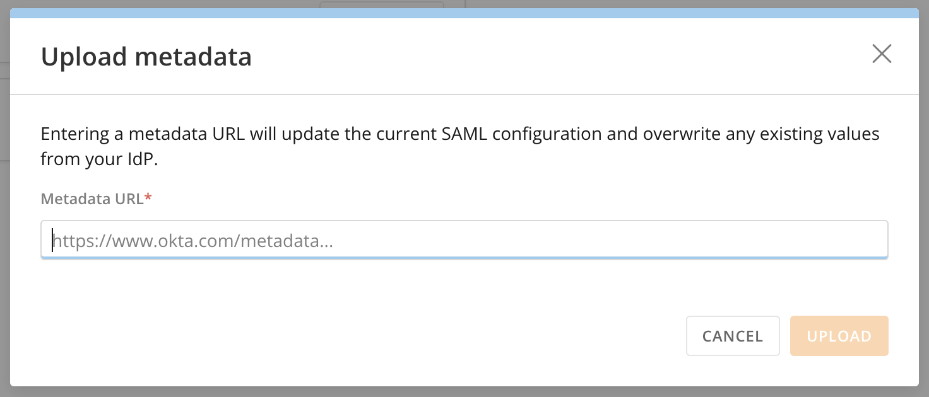Click the divider line under dialog title
Screen dimensions: 929x397
click(464, 95)
